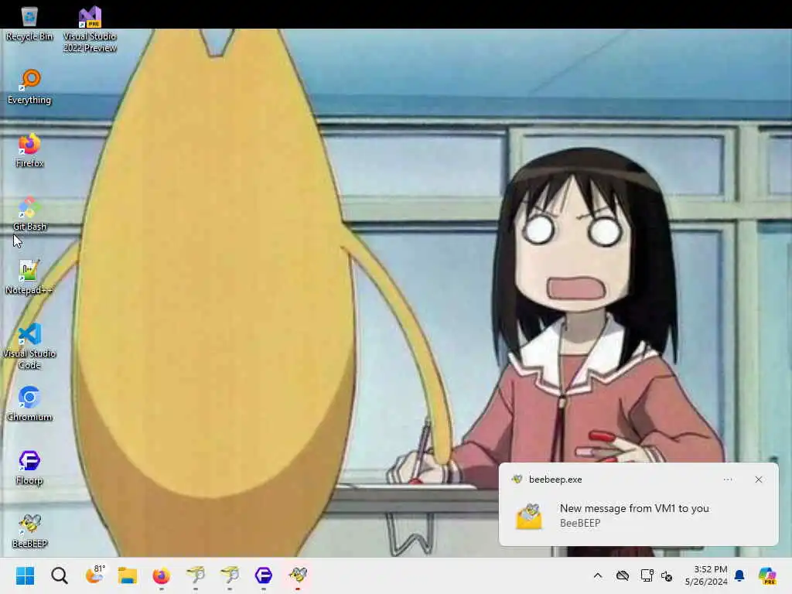The height and width of the screenshot is (594, 792).
Task: Open the notification's three-dot options menu
Action: click(728, 480)
